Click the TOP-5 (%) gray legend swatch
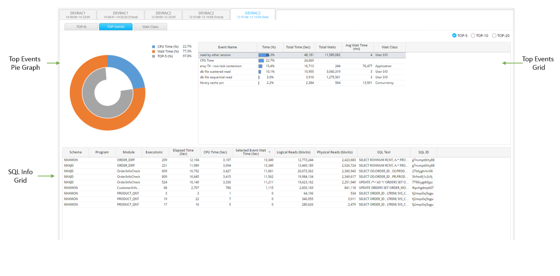Image resolution: width=560 pixels, height=276 pixels. (154, 56)
